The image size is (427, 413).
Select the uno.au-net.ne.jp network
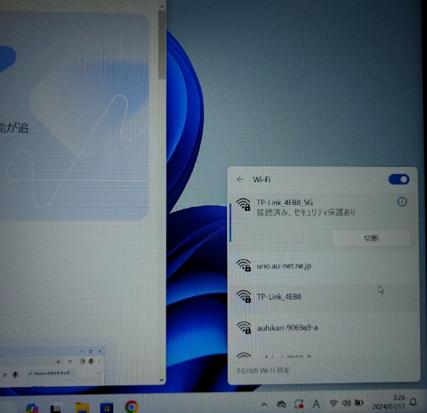pyautogui.click(x=323, y=266)
